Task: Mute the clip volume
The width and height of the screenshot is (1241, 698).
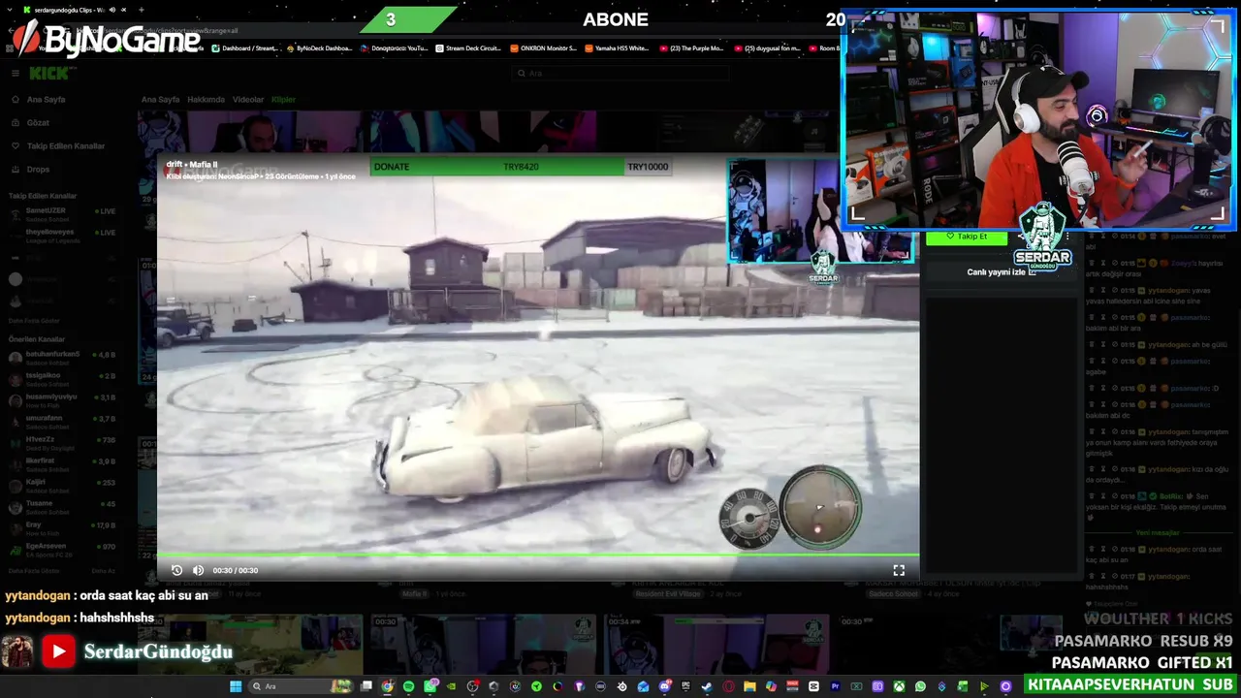Action: [x=198, y=570]
